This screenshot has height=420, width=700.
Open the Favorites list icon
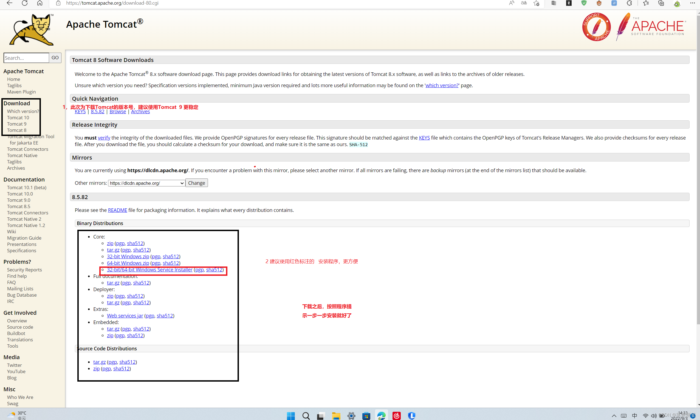coord(646,3)
